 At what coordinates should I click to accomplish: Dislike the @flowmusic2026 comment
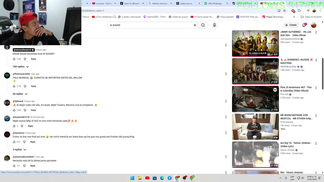[25, 86]
